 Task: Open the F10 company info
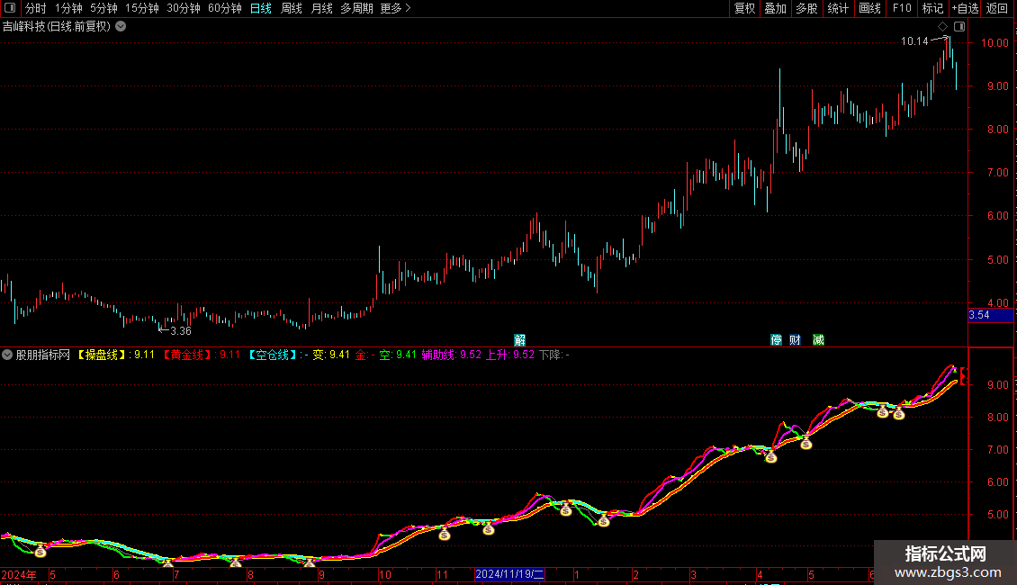click(x=902, y=8)
